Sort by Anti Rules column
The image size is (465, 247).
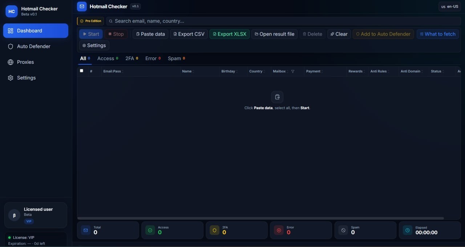click(380, 71)
